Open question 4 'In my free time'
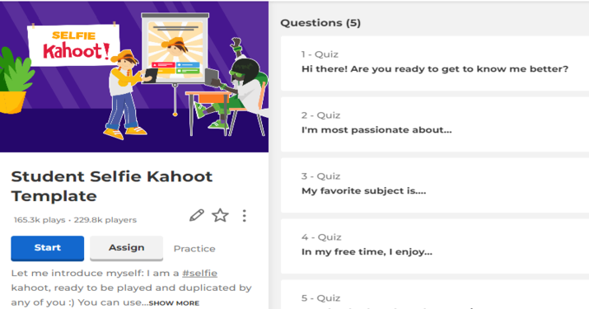589x309 pixels. tap(435, 246)
